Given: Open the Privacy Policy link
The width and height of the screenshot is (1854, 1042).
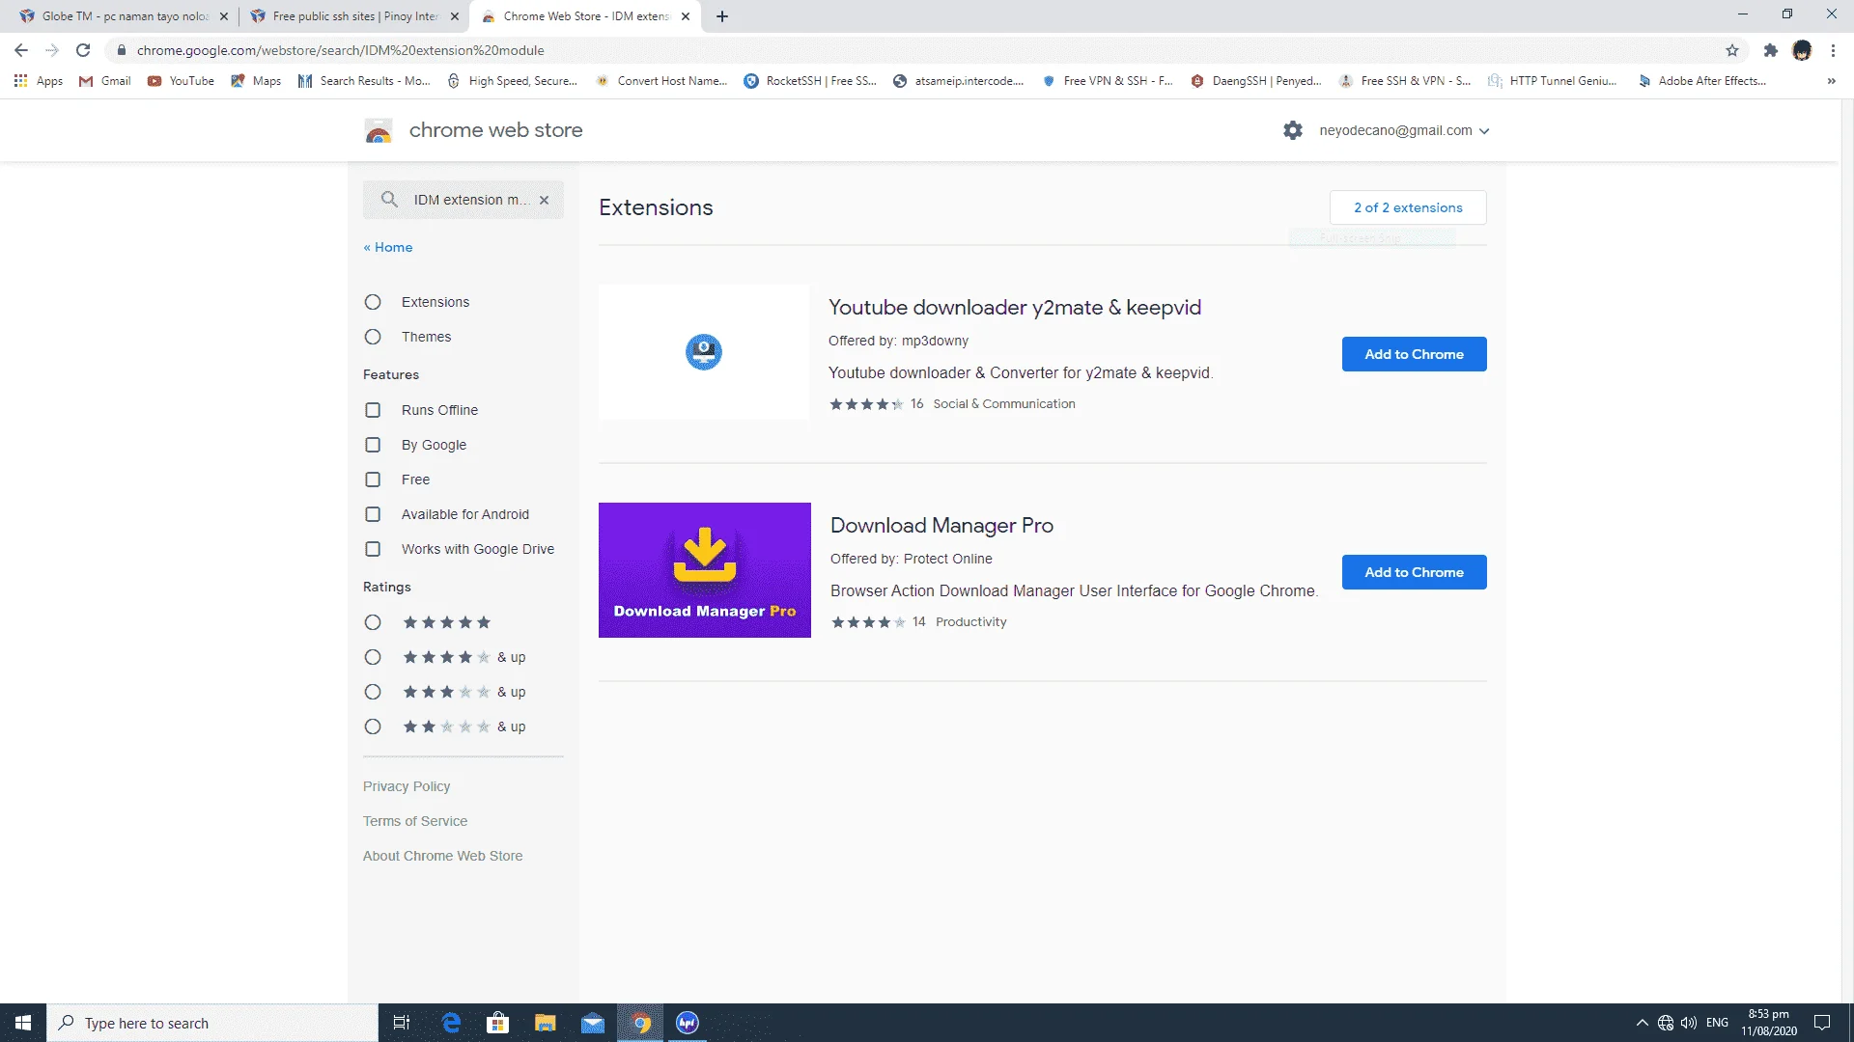Looking at the screenshot, I should pos(407,786).
